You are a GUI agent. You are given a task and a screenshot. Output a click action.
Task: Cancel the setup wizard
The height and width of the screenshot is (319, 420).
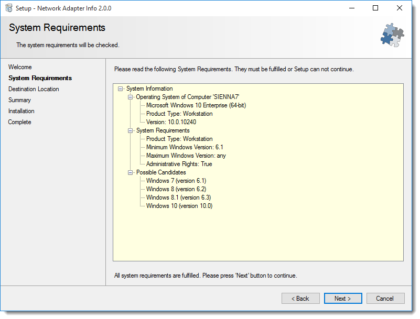coord(385,299)
